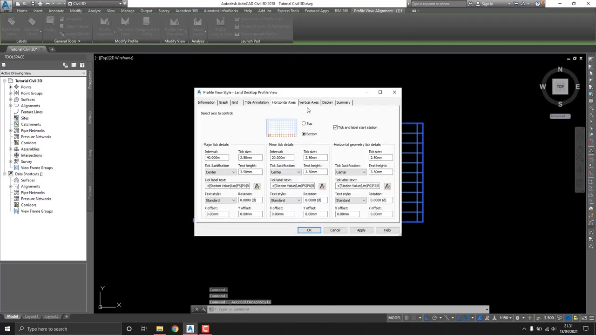Click workspace switching gear icon

pos(517,318)
